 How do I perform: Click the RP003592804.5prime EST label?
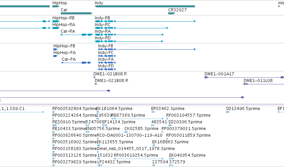coord(74,109)
